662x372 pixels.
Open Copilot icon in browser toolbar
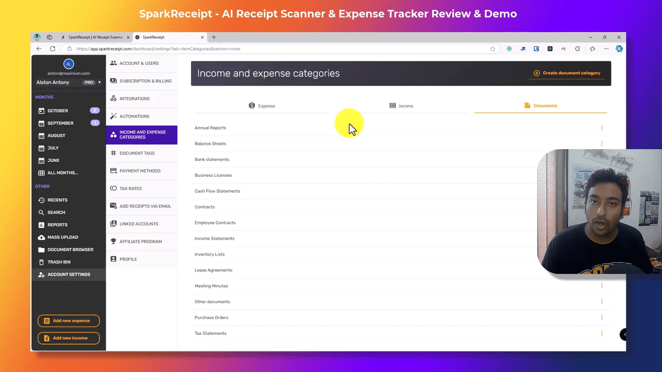619,49
